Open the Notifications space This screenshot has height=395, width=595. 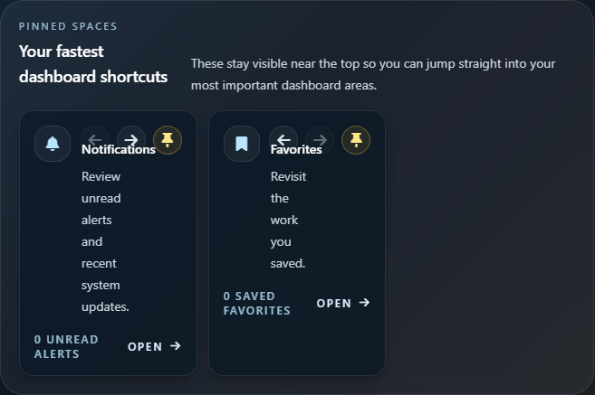point(154,346)
